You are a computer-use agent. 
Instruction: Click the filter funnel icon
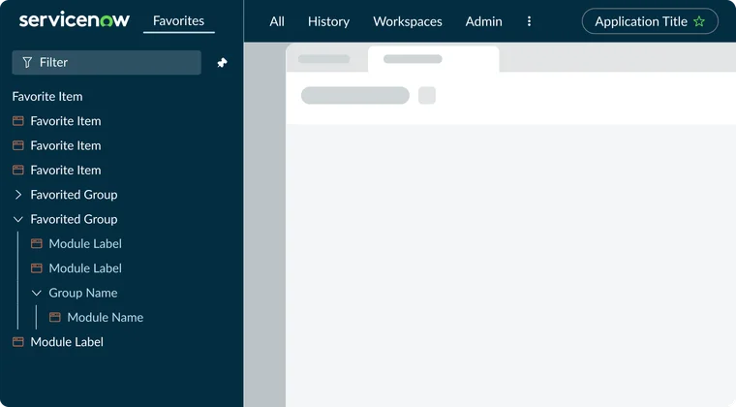tap(27, 62)
